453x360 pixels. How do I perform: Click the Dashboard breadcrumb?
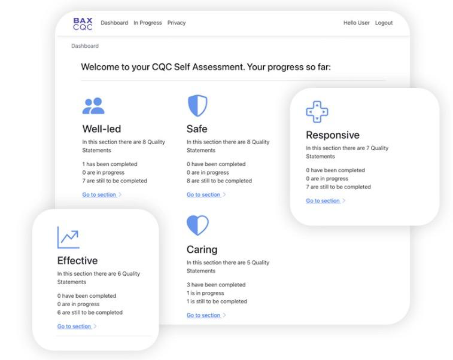[85, 46]
